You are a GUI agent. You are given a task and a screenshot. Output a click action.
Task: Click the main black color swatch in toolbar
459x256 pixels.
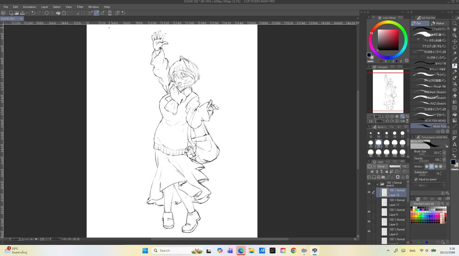coord(453,162)
